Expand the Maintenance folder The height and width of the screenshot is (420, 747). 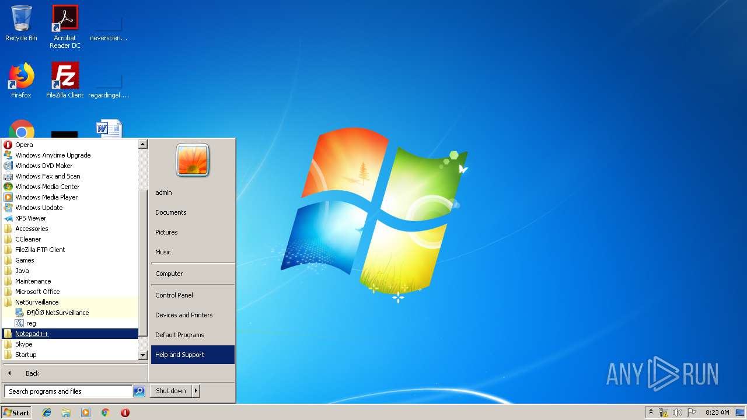70,281
